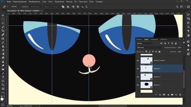
Task: Toggle Auto Add/Delete option in options bar
Action: pyautogui.click(x=82, y=7)
